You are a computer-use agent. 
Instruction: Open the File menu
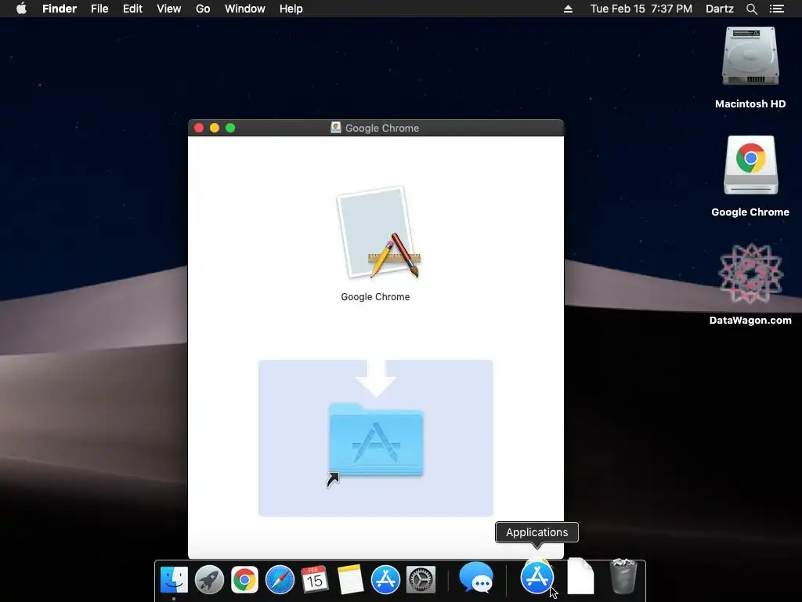99,9
